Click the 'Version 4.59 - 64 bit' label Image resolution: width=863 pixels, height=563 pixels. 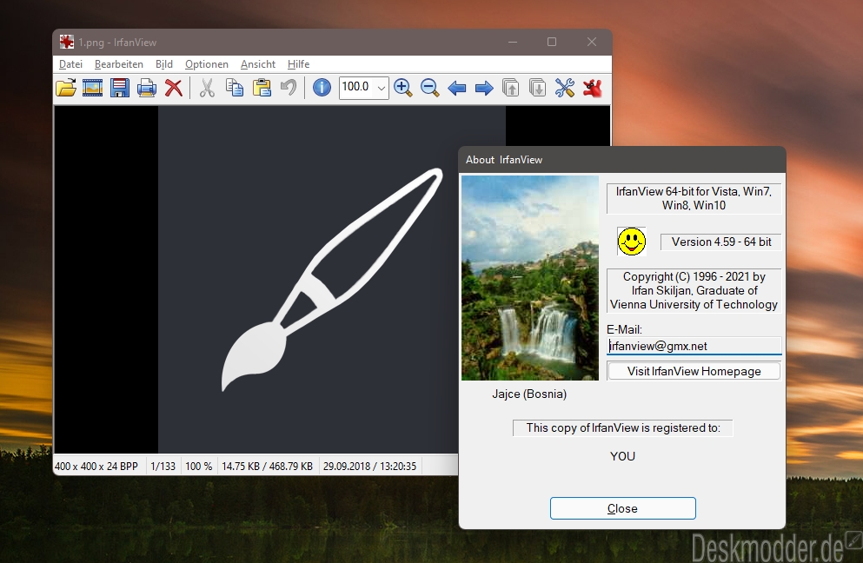[x=721, y=242]
